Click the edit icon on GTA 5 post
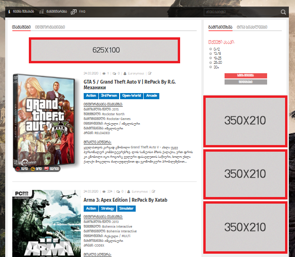This screenshot has width=295, height=257. click(x=150, y=74)
